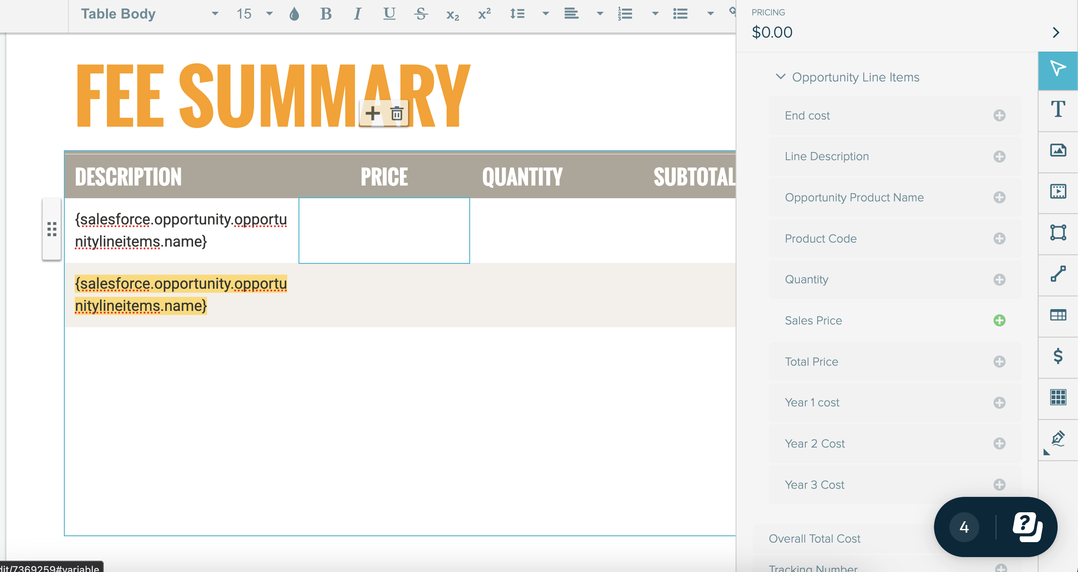Click the bulleted list icon
This screenshot has height=572, width=1078.
coord(680,14)
